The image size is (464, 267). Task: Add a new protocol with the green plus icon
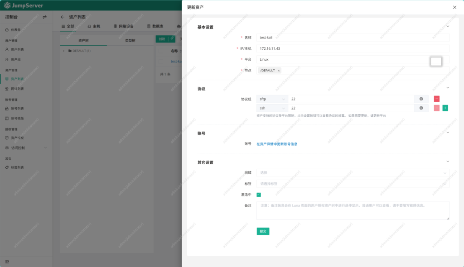pos(445,108)
